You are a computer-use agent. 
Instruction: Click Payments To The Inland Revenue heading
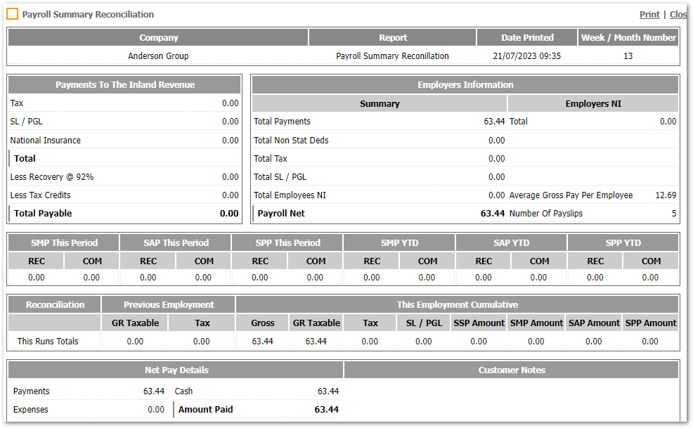(x=125, y=85)
